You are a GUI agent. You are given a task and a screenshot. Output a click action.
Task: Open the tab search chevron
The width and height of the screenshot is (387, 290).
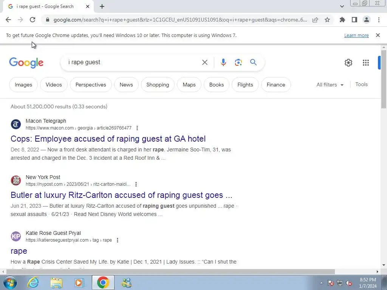click(x=342, y=6)
